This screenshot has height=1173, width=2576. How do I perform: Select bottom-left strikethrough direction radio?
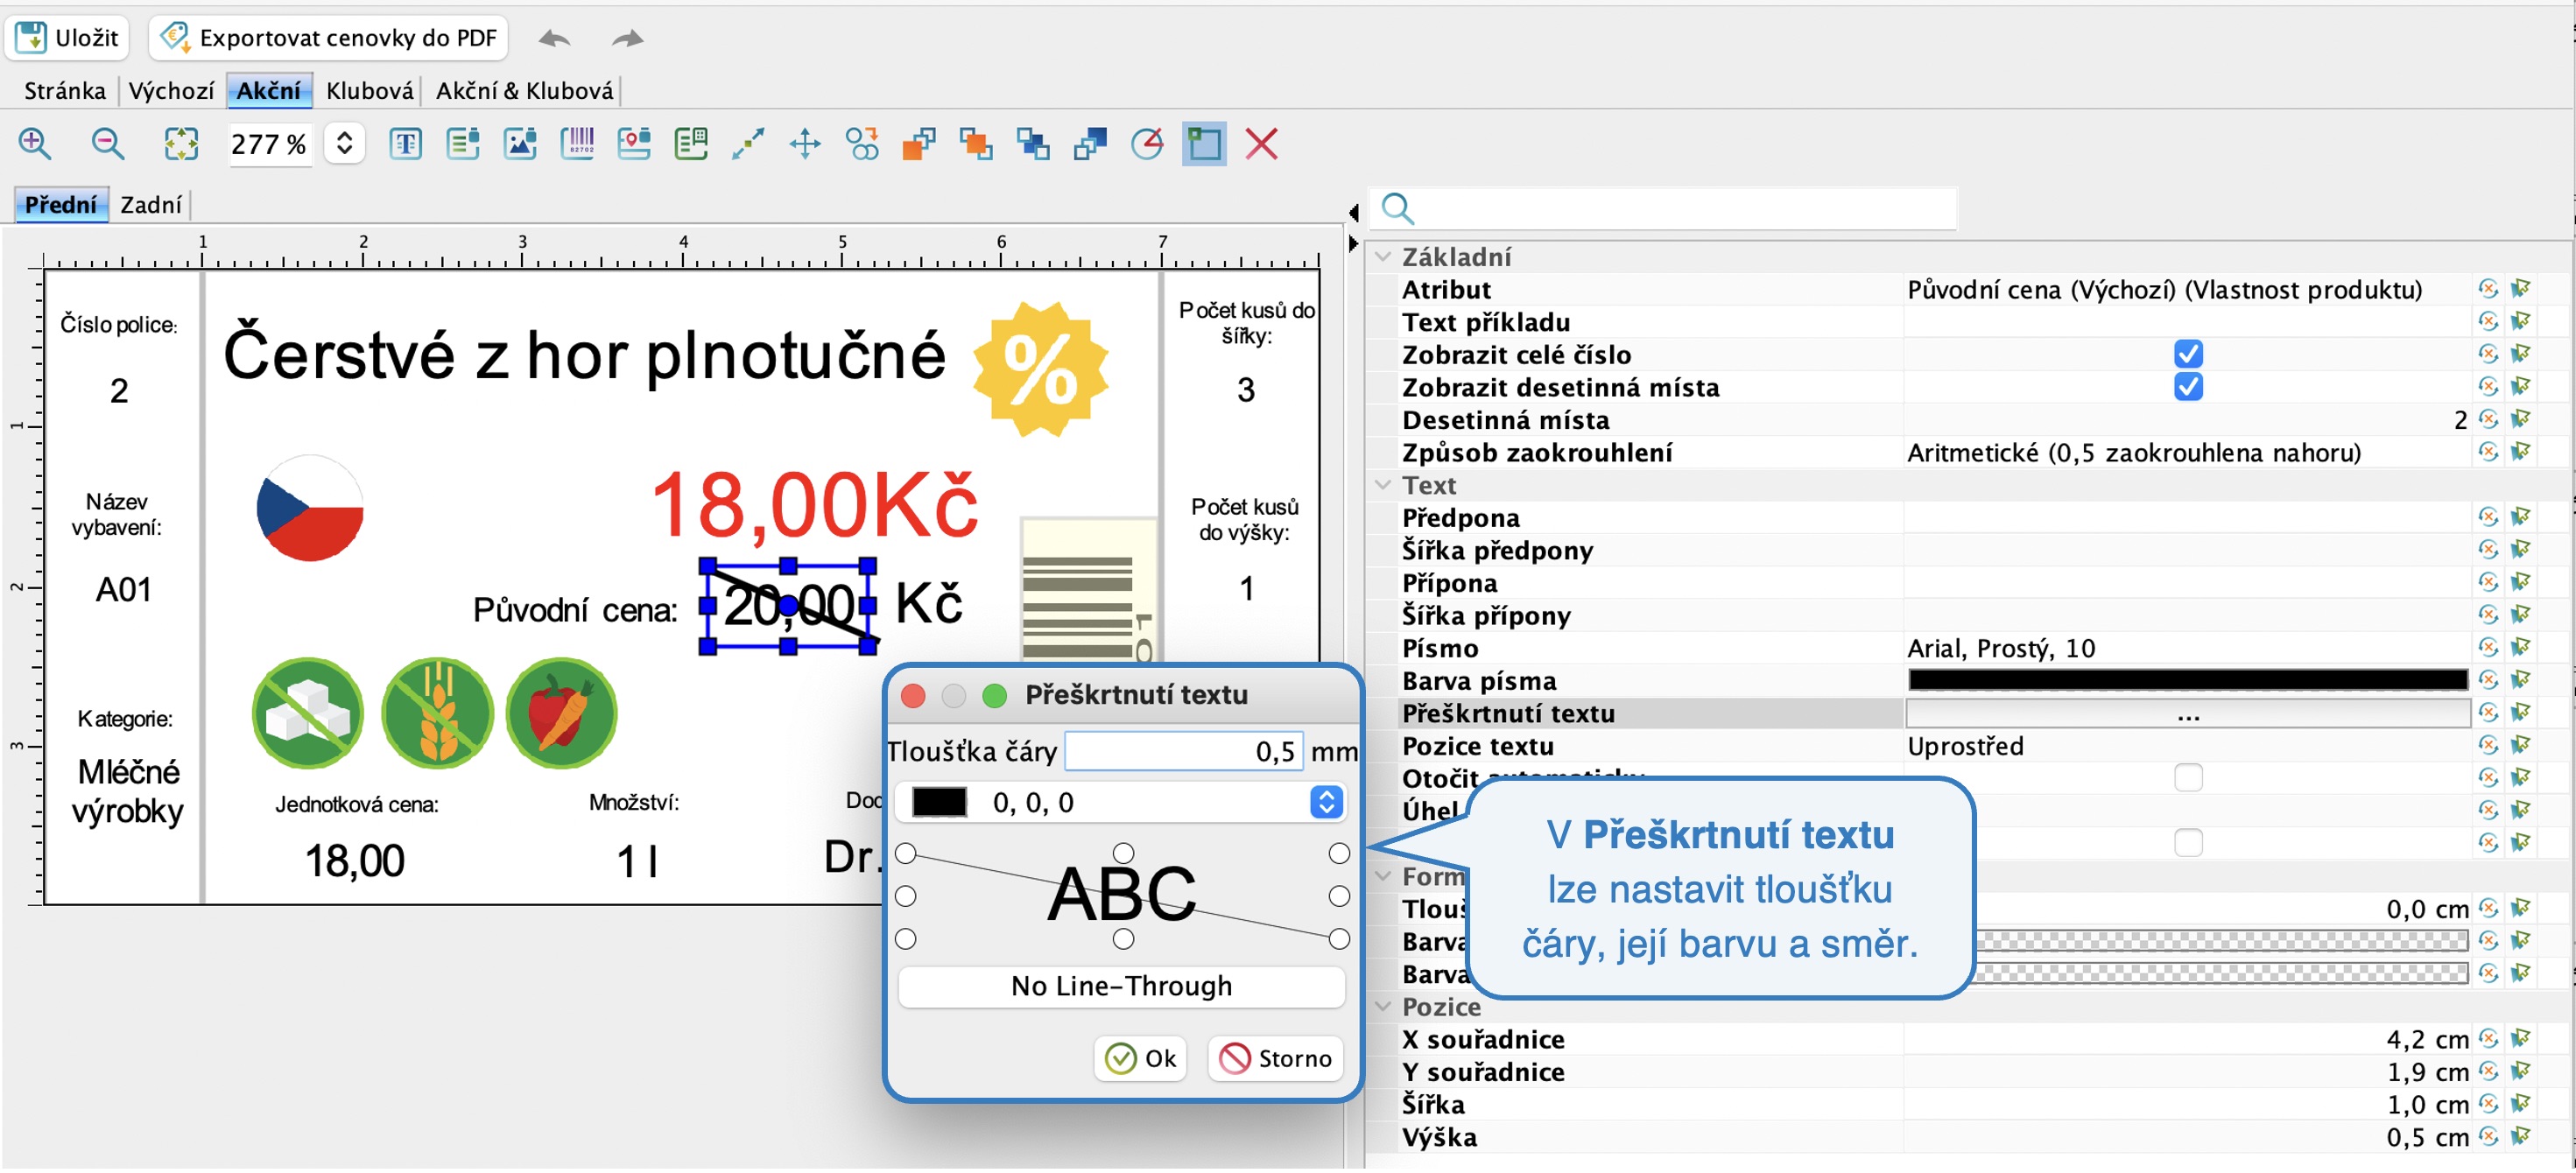(906, 940)
